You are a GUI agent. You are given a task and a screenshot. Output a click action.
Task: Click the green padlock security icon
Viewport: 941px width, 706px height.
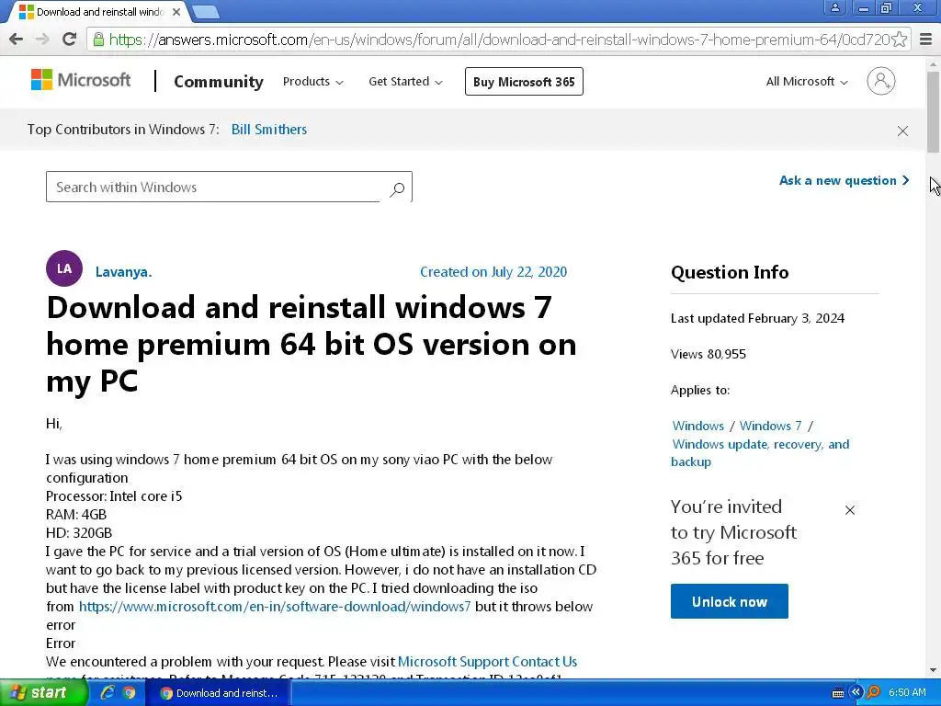tap(97, 40)
